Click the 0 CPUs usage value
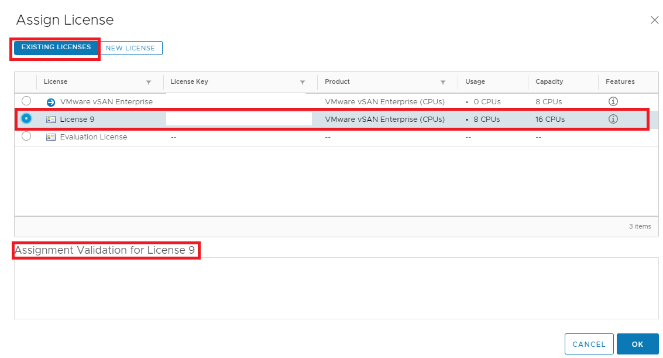Image resolution: width=663 pixels, height=358 pixels. point(487,102)
